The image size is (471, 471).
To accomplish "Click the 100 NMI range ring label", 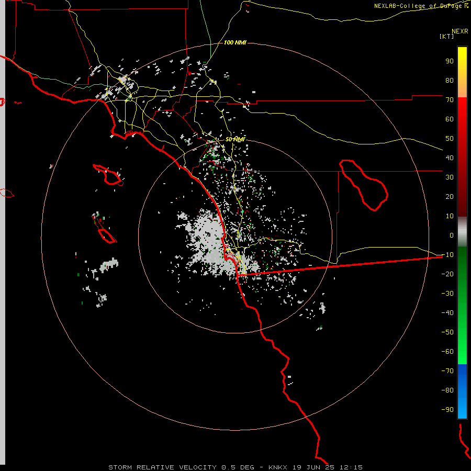I will (235, 42).
